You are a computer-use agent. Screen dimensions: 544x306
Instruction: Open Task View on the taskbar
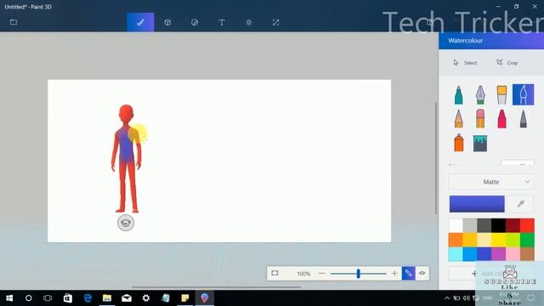48,298
